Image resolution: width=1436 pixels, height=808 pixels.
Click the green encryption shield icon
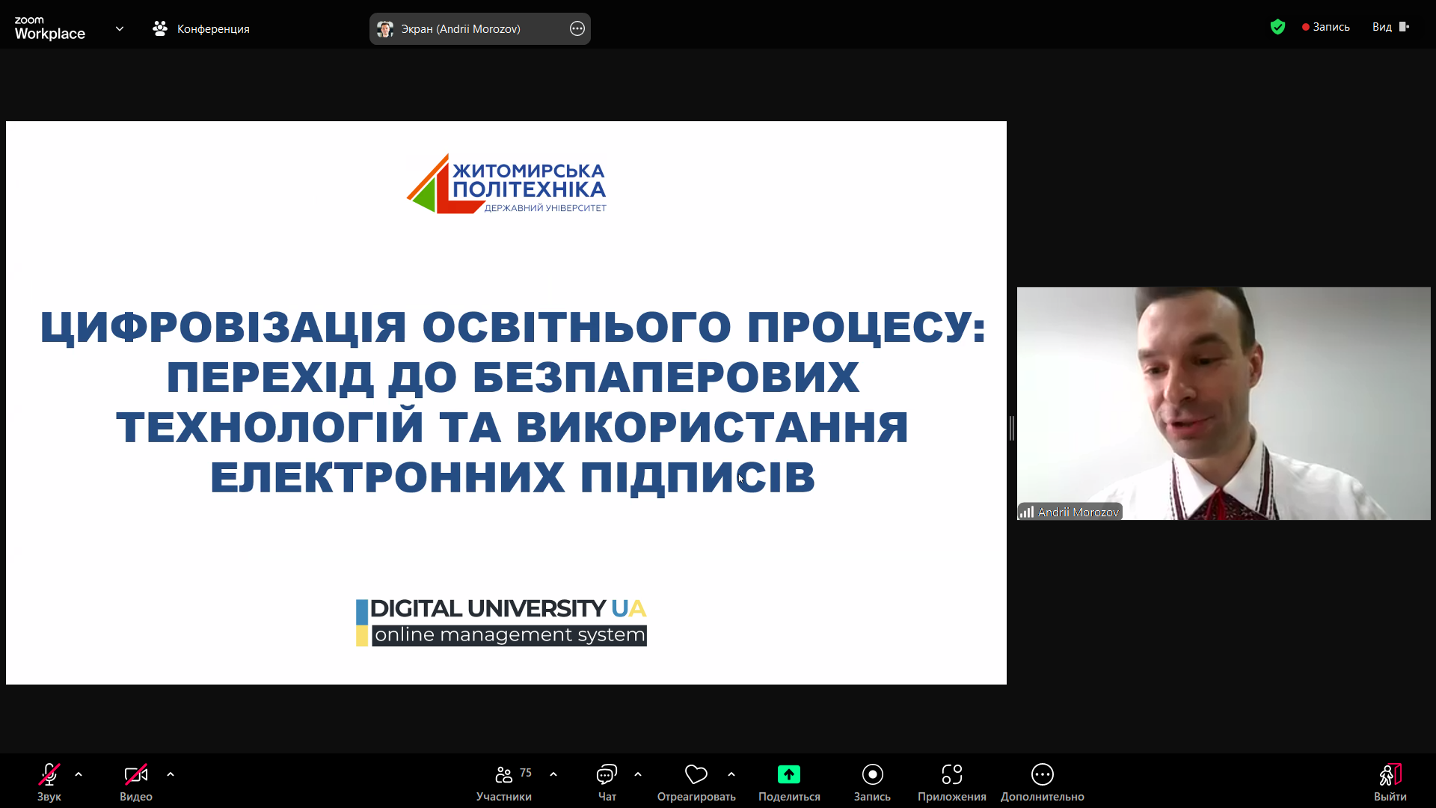click(1277, 27)
